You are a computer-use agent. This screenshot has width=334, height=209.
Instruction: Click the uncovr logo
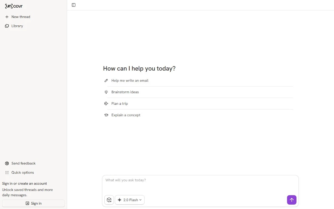point(14,6)
